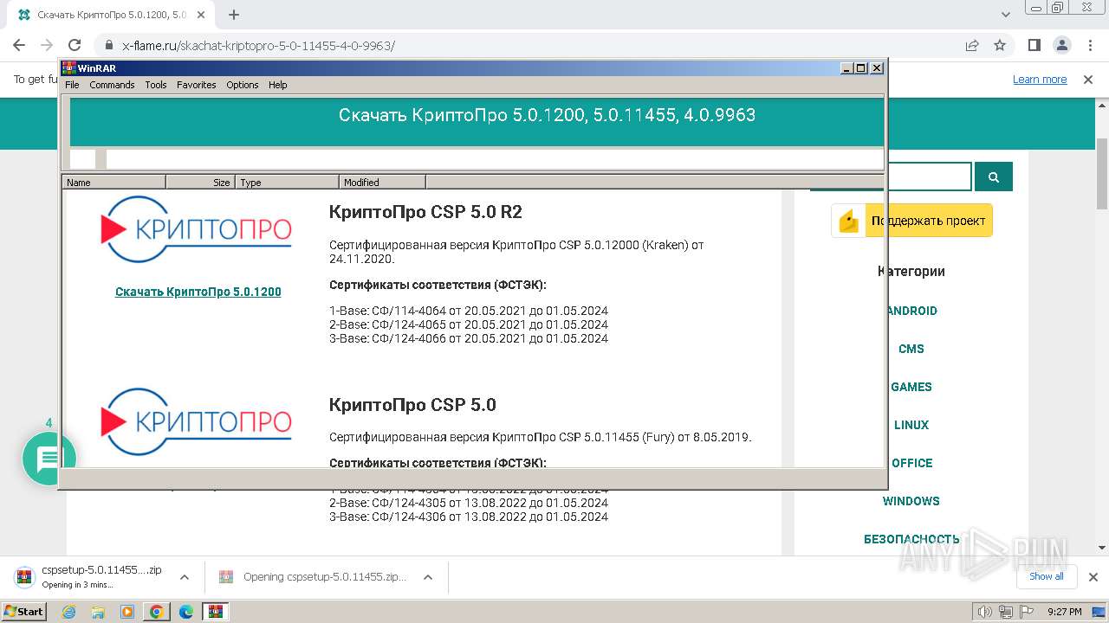Open the LINUX category
Image resolution: width=1109 pixels, height=623 pixels.
tap(911, 425)
